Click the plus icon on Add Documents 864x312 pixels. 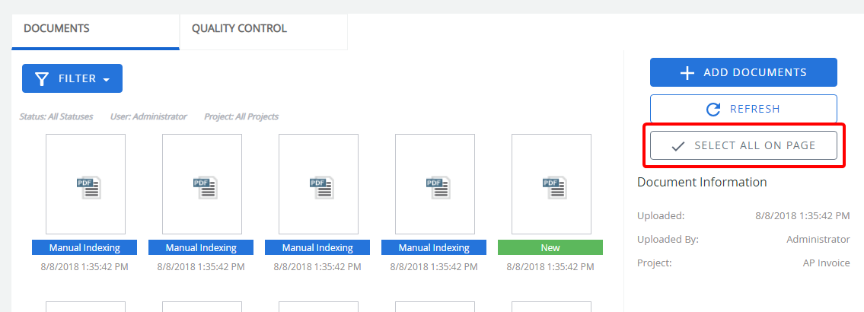(x=687, y=73)
